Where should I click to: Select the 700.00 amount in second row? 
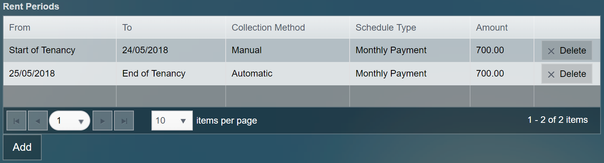coord(490,73)
